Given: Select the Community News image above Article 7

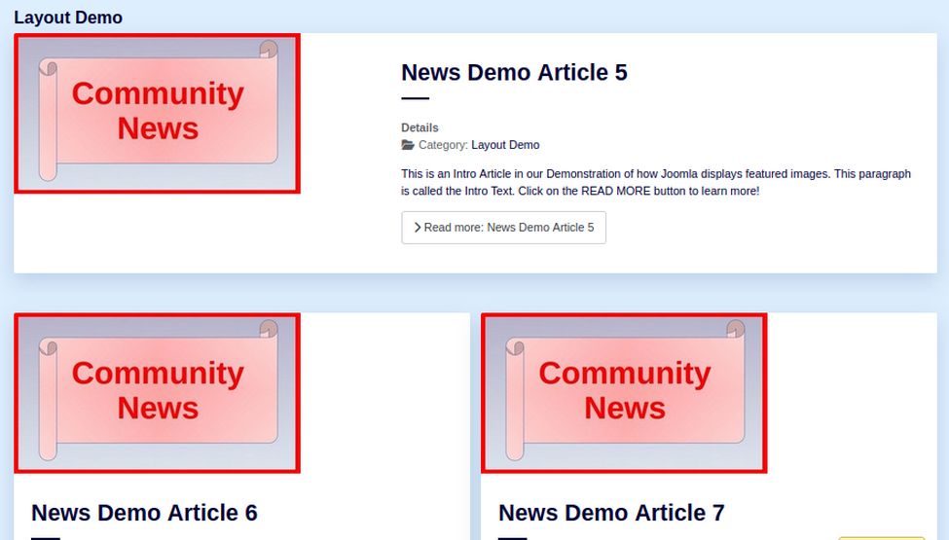Looking at the screenshot, I should [624, 393].
